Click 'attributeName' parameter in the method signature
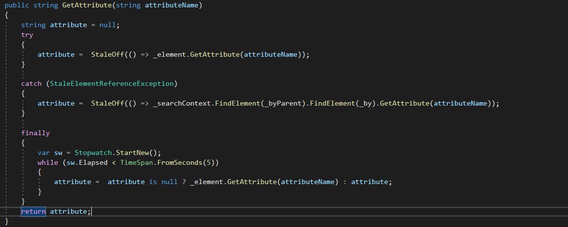This screenshot has width=568, height=227. click(x=171, y=5)
